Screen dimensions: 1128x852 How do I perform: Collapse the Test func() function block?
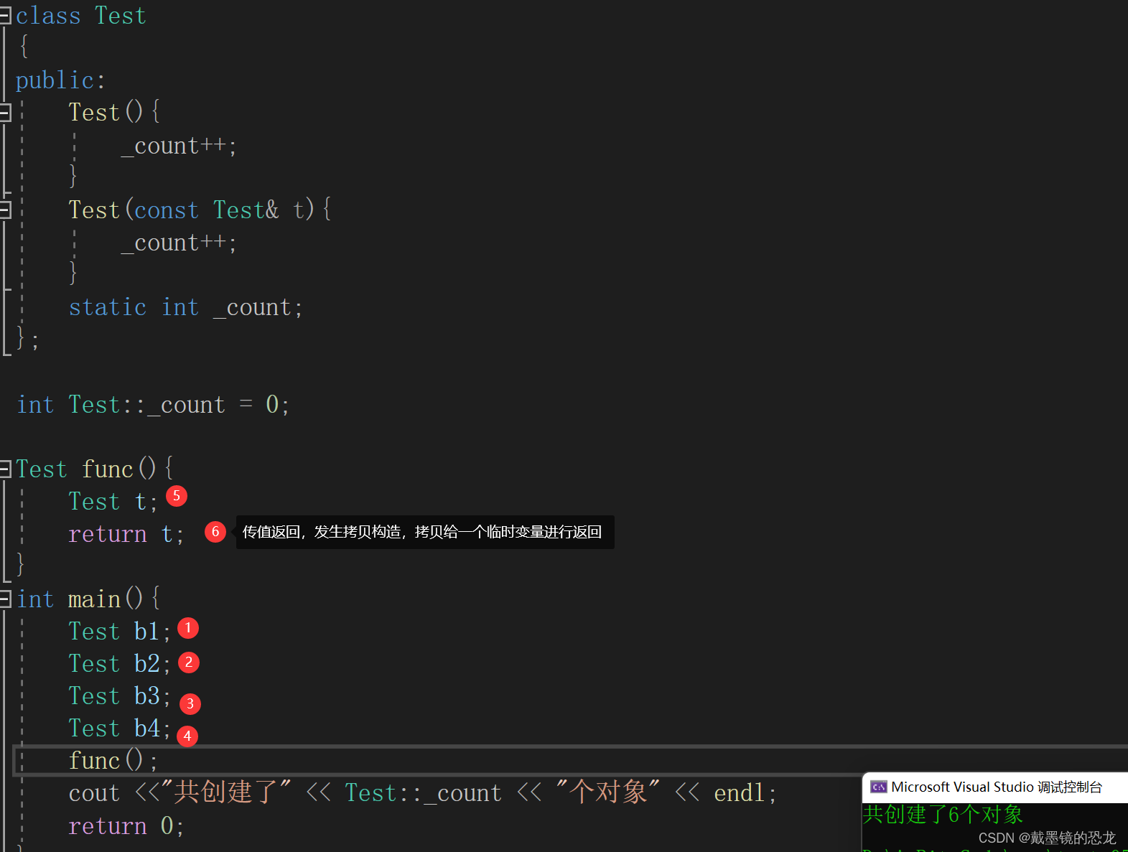coord(4,469)
